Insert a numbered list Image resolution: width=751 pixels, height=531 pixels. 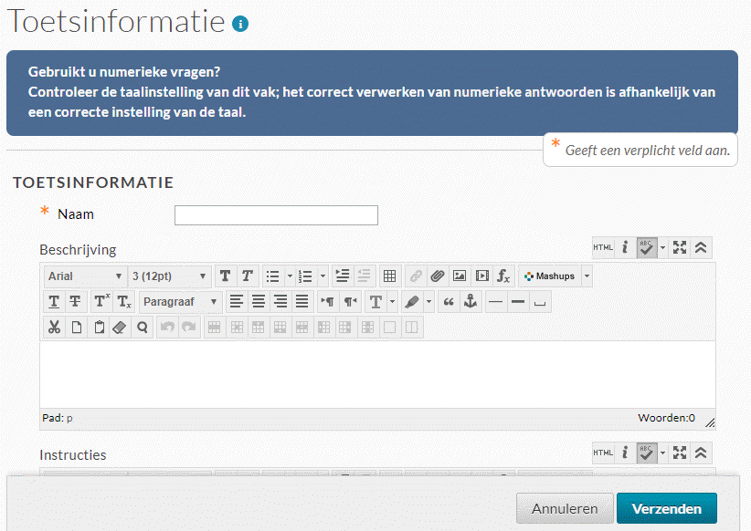(x=305, y=276)
